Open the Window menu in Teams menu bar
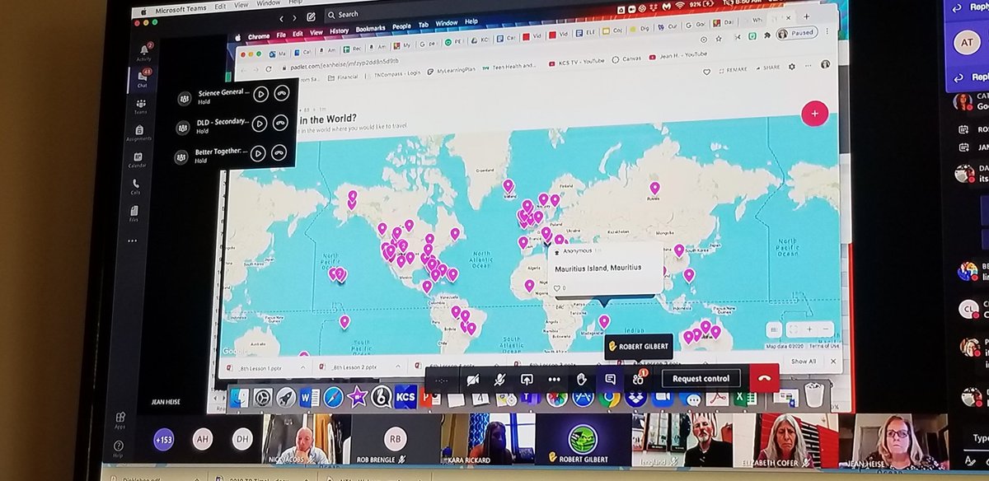 [268, 4]
